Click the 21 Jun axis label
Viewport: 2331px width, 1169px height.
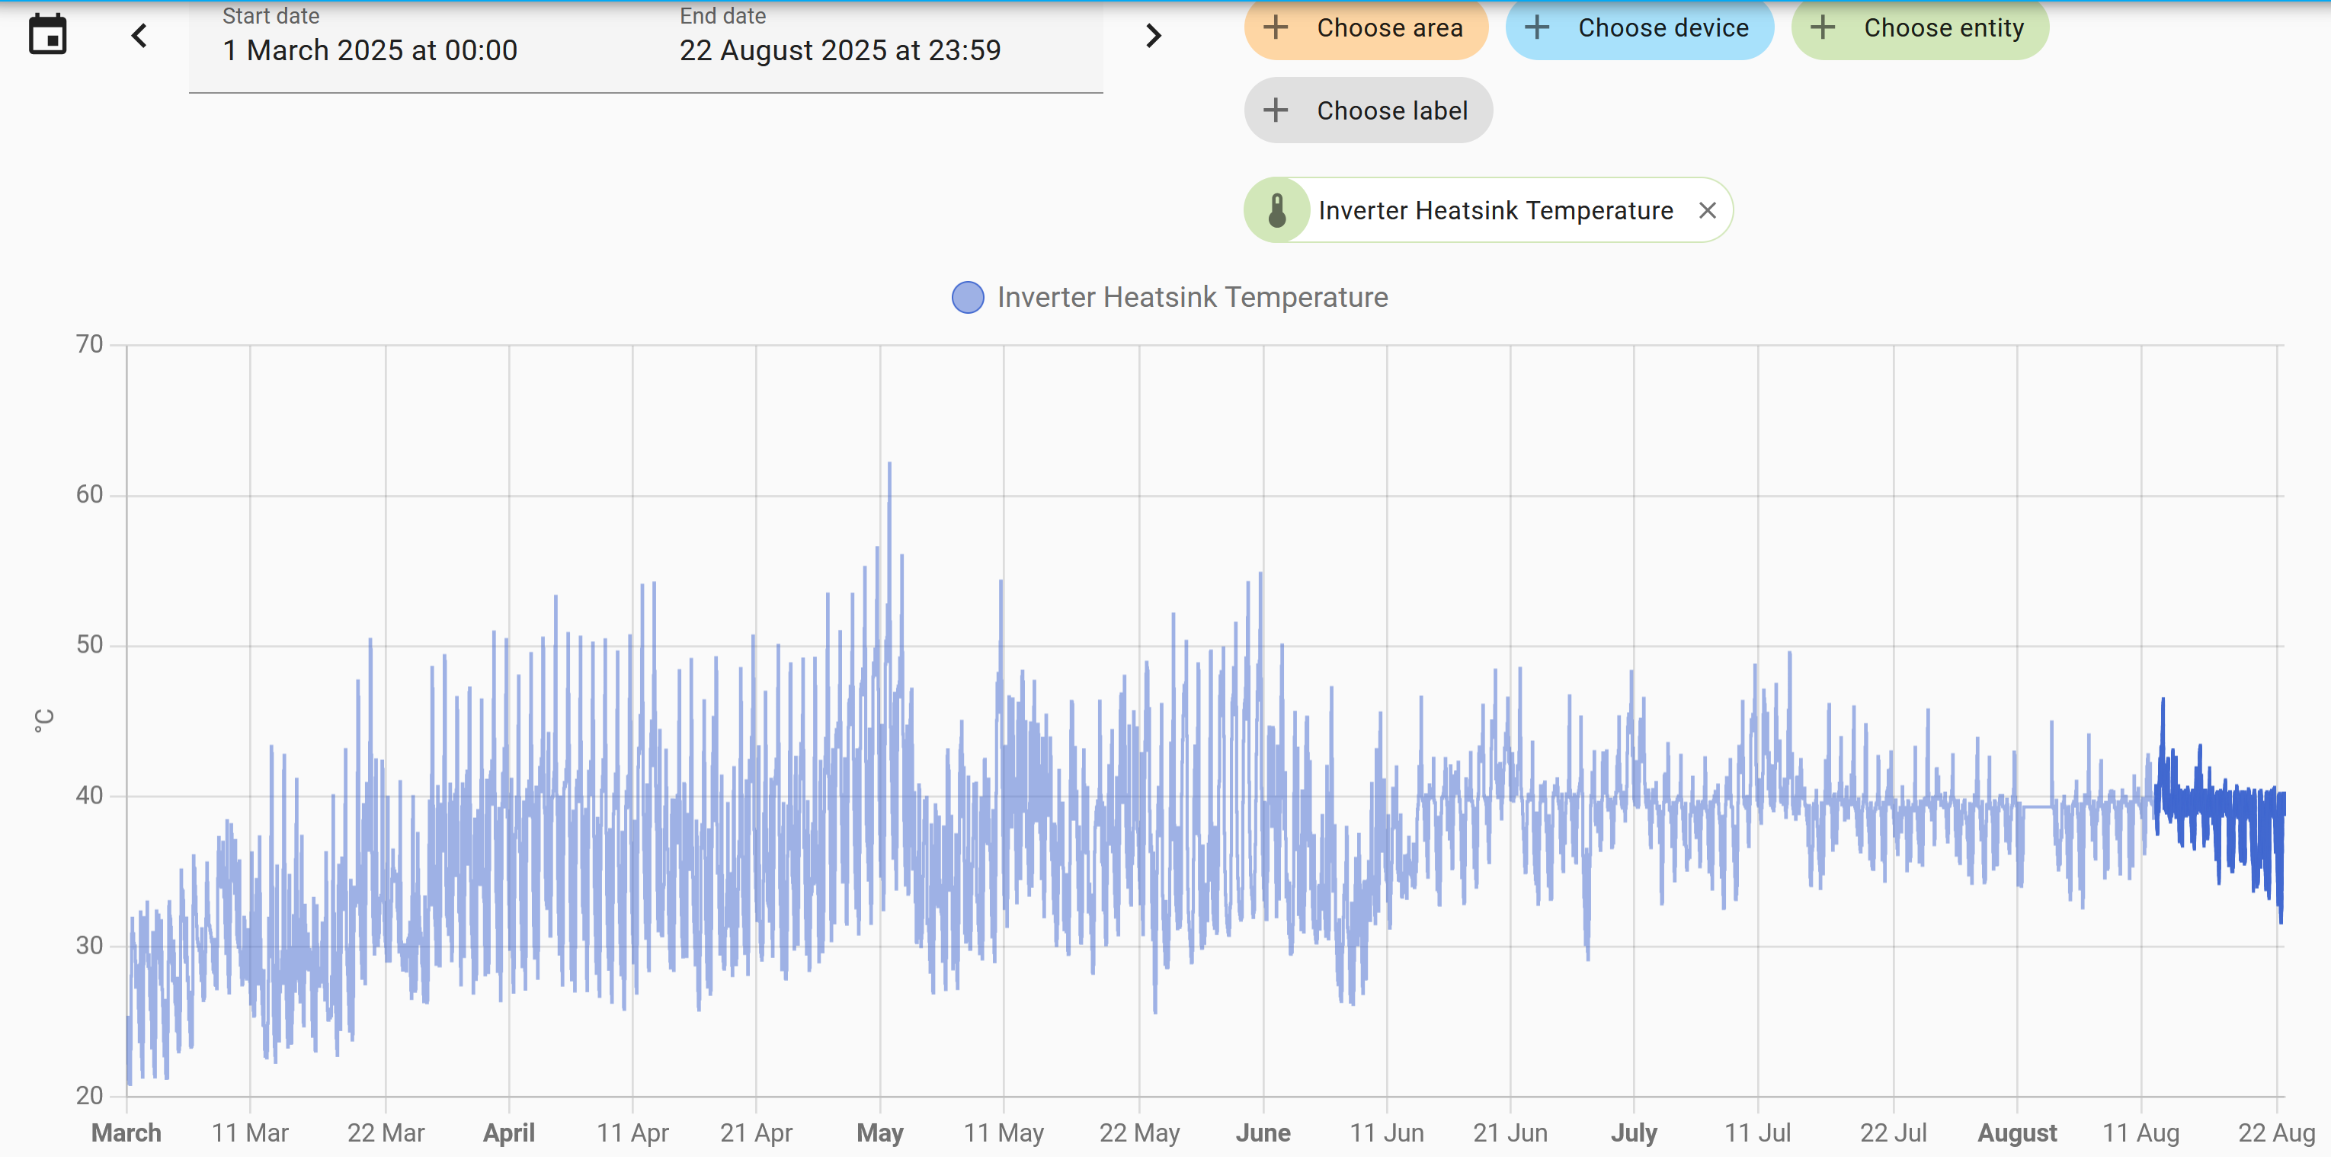[x=1510, y=1133]
